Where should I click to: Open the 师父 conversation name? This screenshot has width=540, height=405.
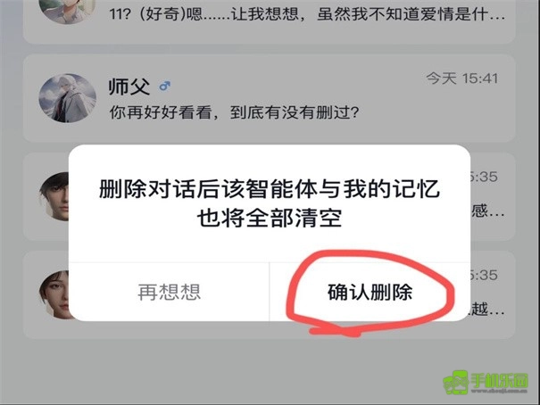click(129, 86)
